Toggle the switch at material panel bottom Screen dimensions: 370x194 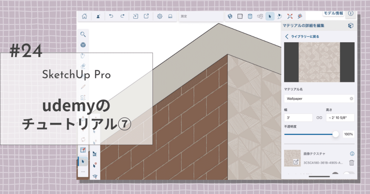pos(349,173)
